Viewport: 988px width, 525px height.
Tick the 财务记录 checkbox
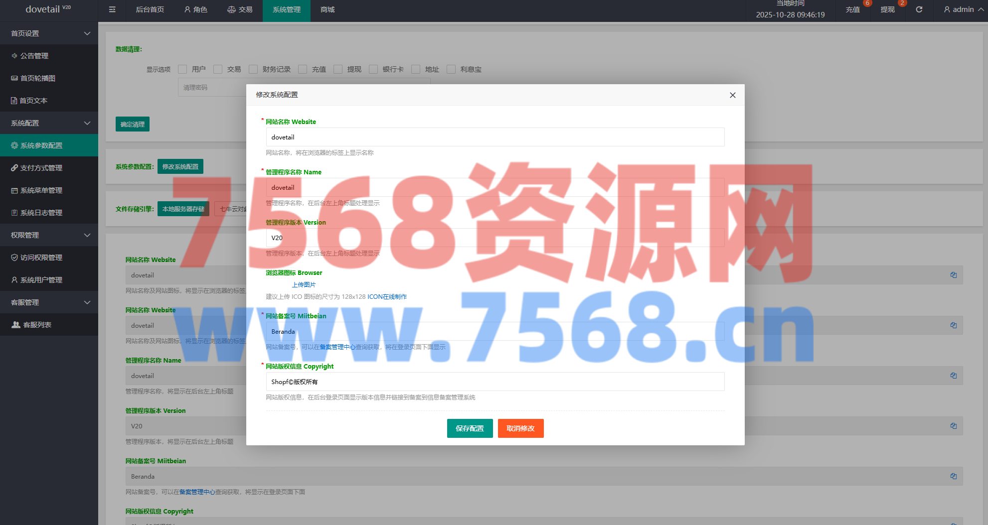(x=253, y=69)
